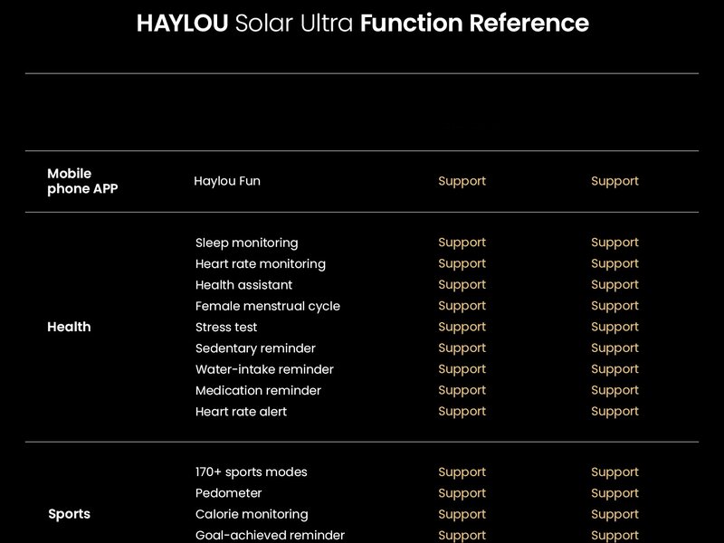Click the Sleep monitoring feature row
The height and width of the screenshot is (543, 724).
tap(246, 243)
